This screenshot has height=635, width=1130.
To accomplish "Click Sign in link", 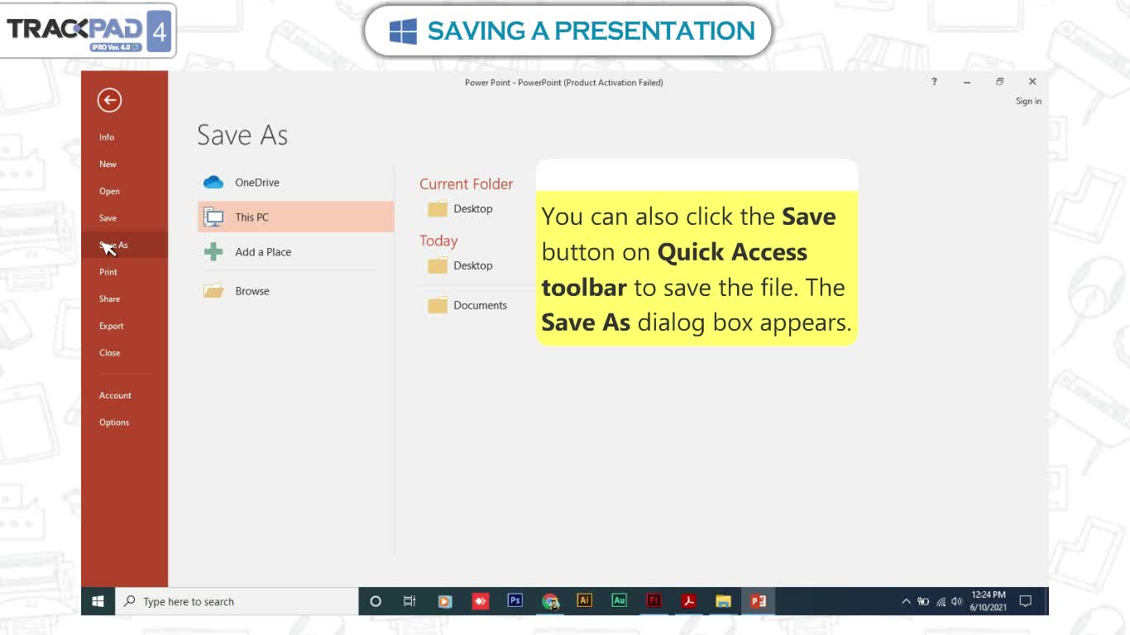I will (x=1028, y=101).
